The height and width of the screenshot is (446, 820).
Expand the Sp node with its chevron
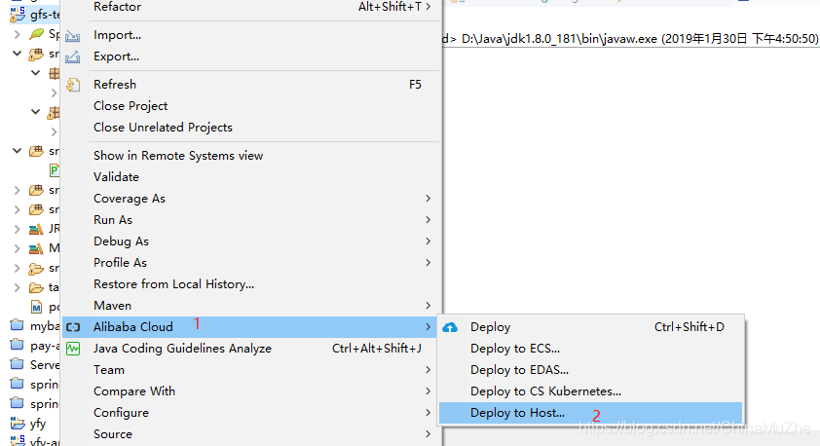(x=17, y=34)
